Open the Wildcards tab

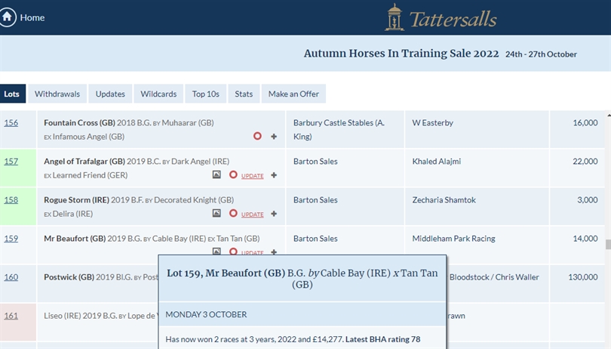click(158, 94)
